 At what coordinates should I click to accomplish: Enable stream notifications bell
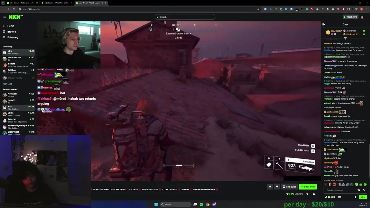pyautogui.click(x=270, y=187)
